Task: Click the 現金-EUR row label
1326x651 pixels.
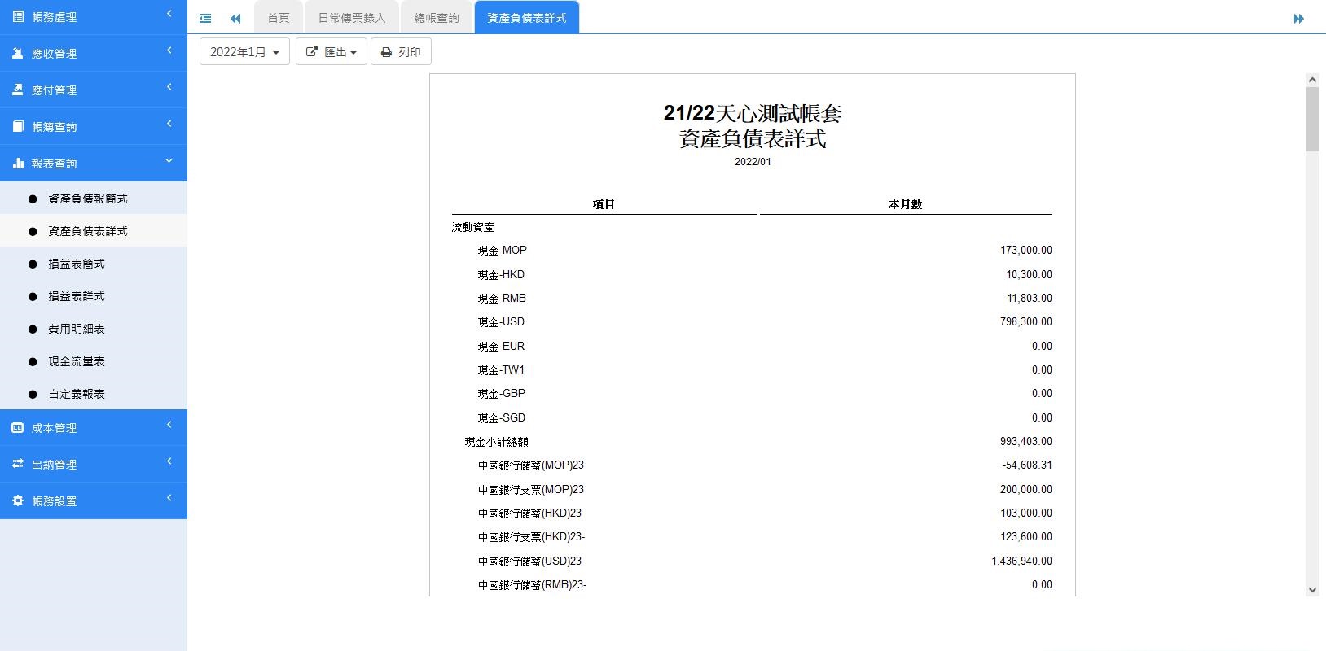Action: 501,347
